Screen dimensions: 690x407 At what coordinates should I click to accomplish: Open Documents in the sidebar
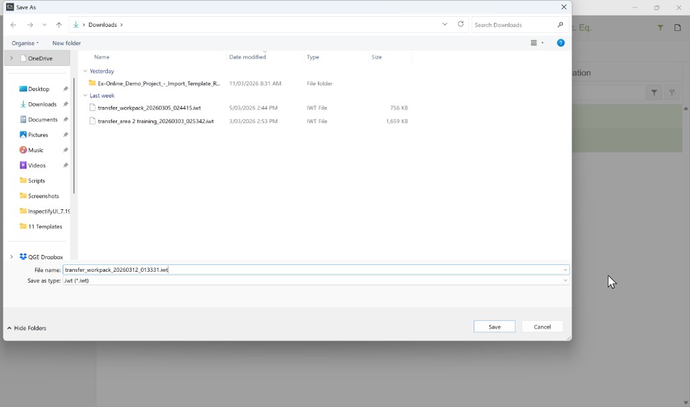[42, 120]
